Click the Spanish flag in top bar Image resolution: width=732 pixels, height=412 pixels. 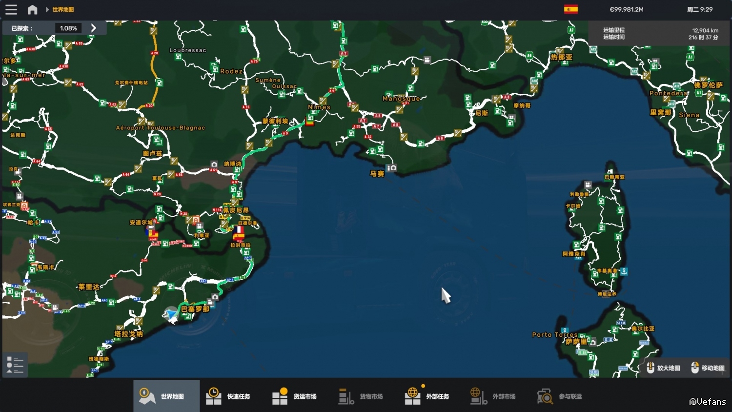pos(571,9)
